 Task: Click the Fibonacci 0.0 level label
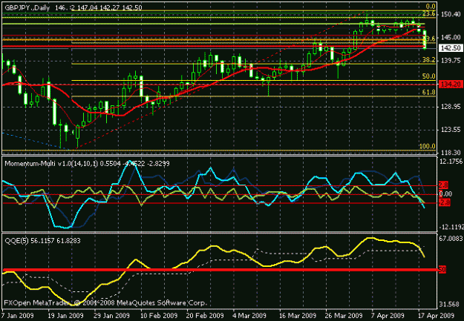431,7
